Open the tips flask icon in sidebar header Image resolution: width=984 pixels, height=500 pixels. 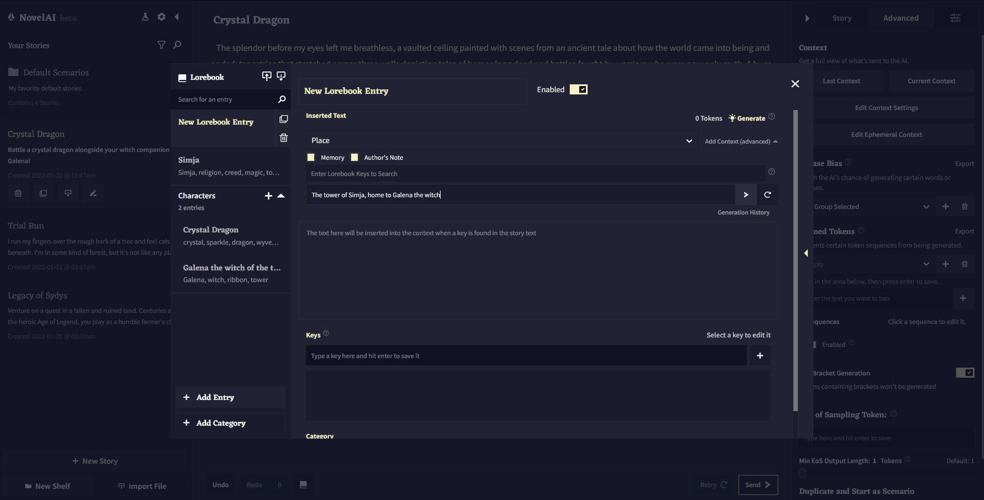tap(145, 17)
